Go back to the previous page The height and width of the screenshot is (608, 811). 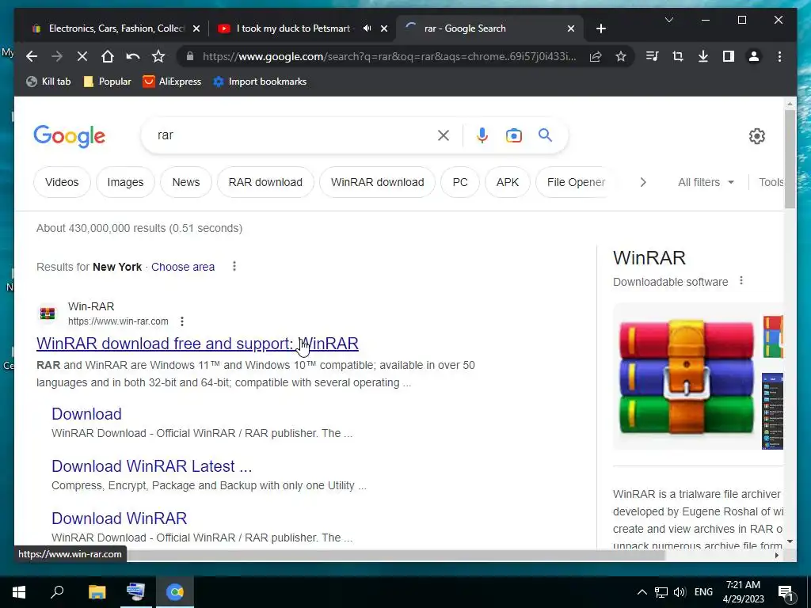(x=32, y=56)
